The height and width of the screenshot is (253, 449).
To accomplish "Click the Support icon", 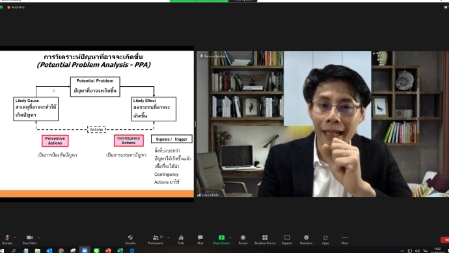I will [287, 239].
